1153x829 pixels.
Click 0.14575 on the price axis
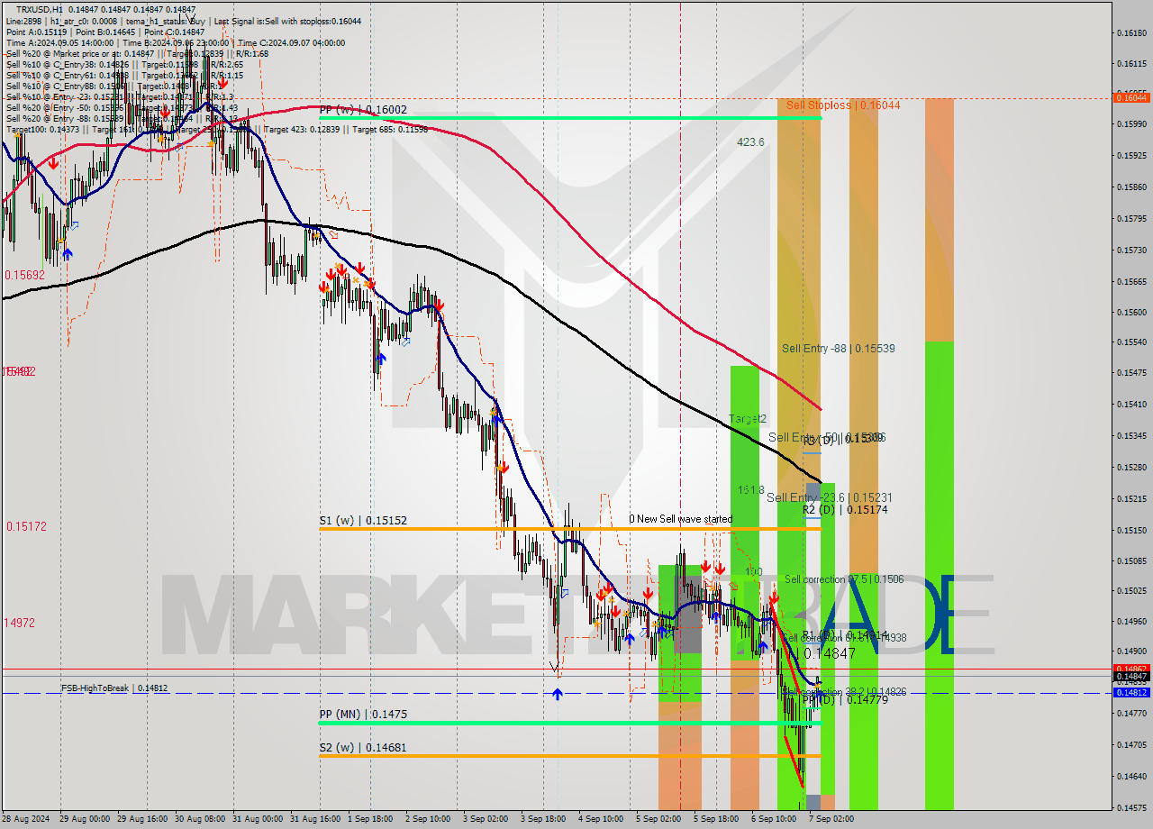(1131, 807)
